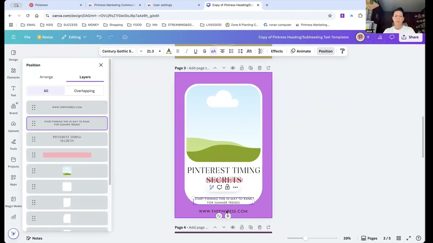Viewport: 433px width, 243px height.
Task: Open the Elements sidebar panel
Action: pyautogui.click(x=13, y=73)
